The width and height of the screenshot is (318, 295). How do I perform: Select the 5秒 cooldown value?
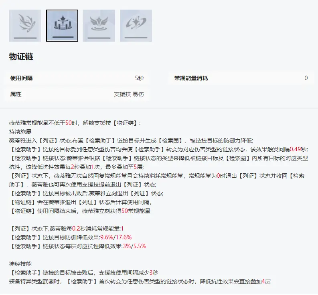pyautogui.click(x=139, y=78)
